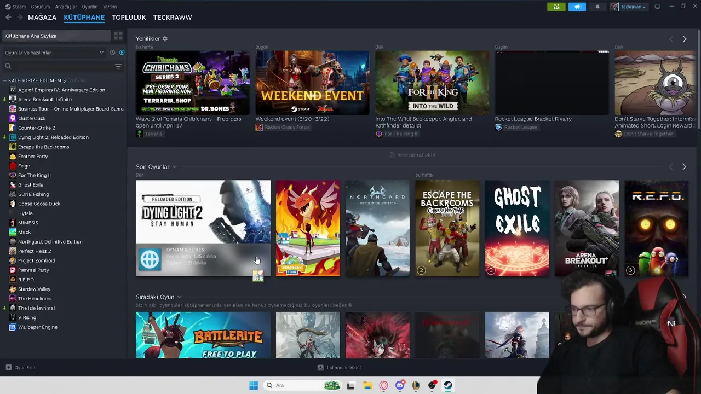Open Rocket League icon under news card
Image resolution: width=701 pixels, height=394 pixels.
[498, 127]
